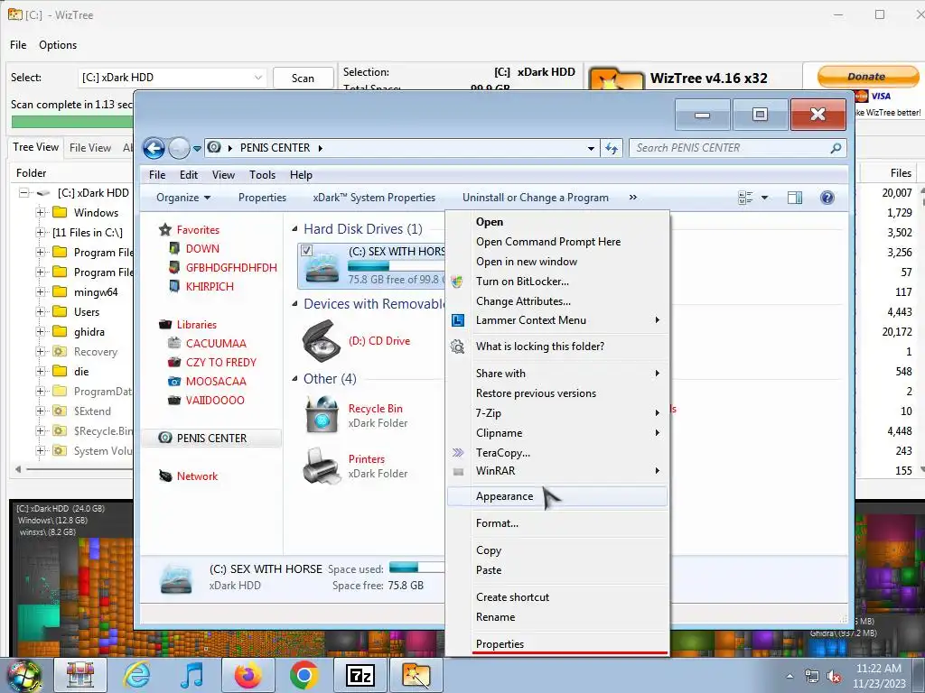Launch Firefox from the taskbar
This screenshot has height=693, width=925.
[x=248, y=675]
